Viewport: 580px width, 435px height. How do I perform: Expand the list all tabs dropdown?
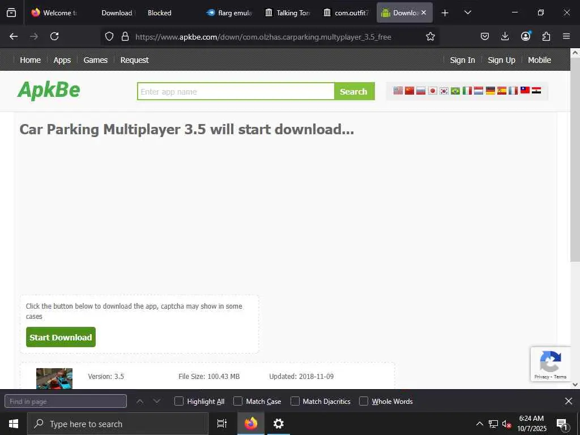[x=467, y=12]
